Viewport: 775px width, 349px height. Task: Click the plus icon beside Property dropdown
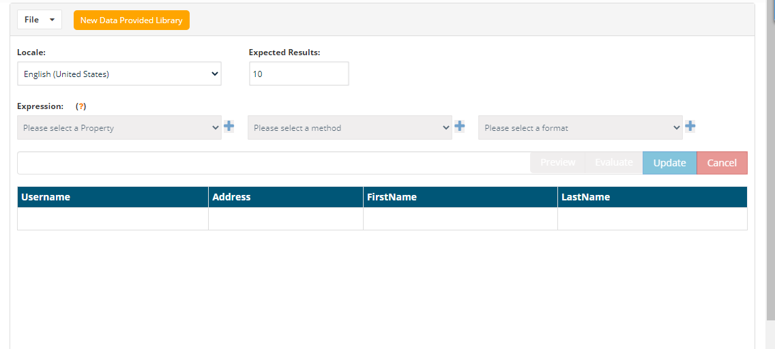229,126
